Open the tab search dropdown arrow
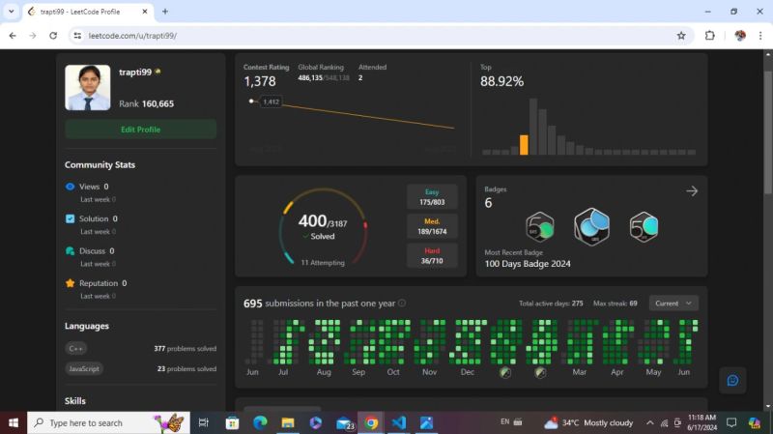773x434 pixels. [x=11, y=12]
